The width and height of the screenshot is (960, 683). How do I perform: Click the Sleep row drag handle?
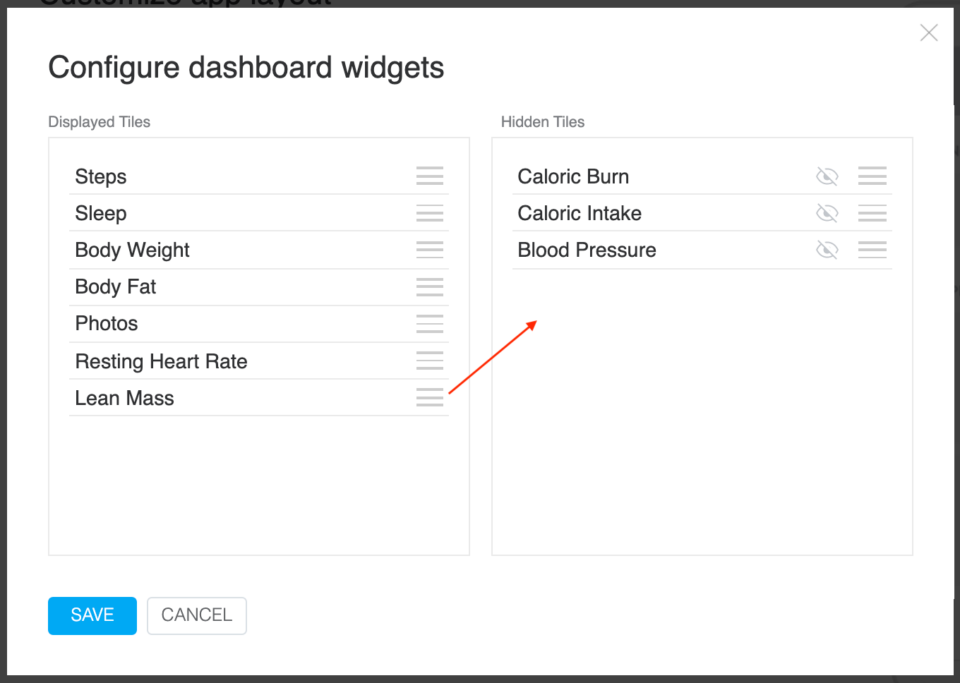coord(430,213)
